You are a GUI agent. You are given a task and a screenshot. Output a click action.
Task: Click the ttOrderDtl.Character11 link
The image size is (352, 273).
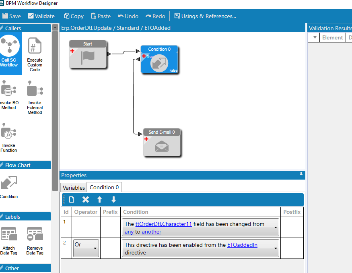(x=164, y=224)
